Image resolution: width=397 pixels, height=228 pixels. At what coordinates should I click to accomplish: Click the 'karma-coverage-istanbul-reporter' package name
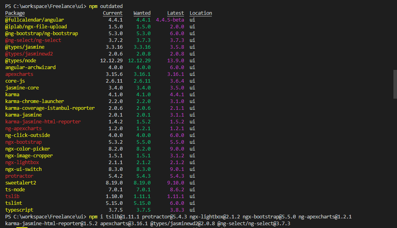(50, 108)
